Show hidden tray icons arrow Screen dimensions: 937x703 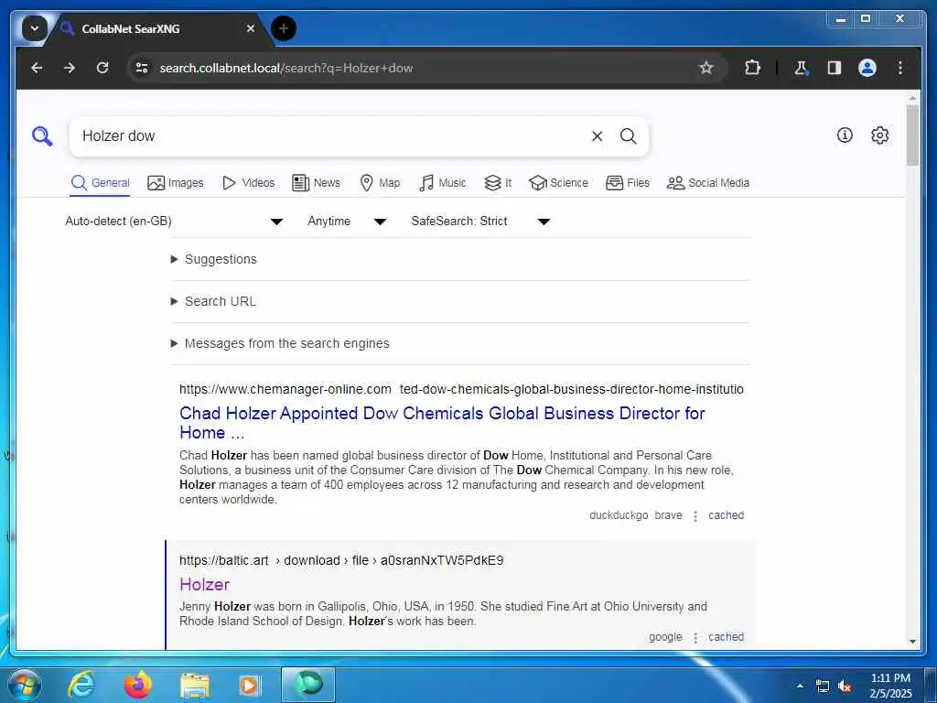tap(800, 686)
